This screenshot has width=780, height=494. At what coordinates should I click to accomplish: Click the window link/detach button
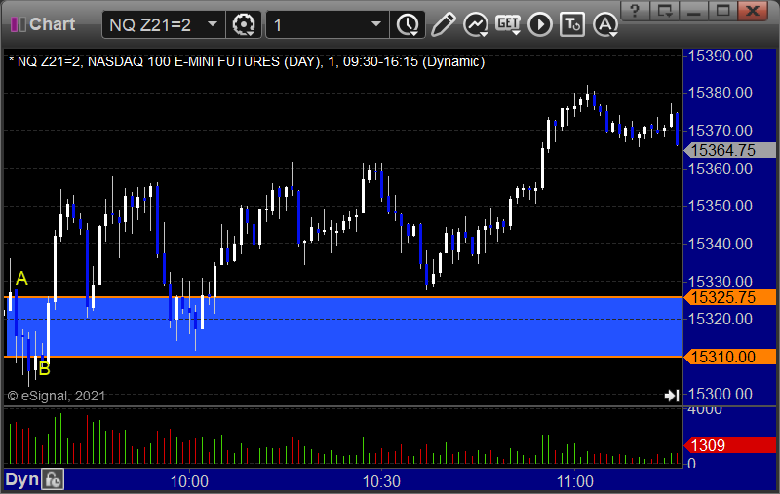[x=665, y=11]
